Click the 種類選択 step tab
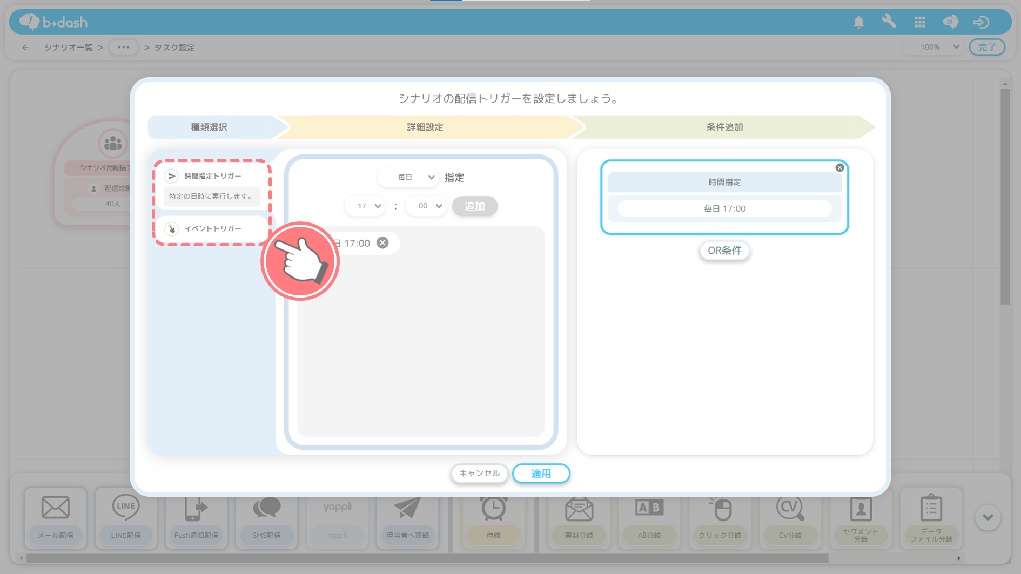Viewport: 1021px width, 574px height. click(x=210, y=127)
